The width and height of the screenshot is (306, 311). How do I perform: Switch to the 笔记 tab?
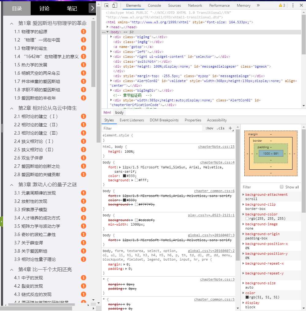[72, 8]
